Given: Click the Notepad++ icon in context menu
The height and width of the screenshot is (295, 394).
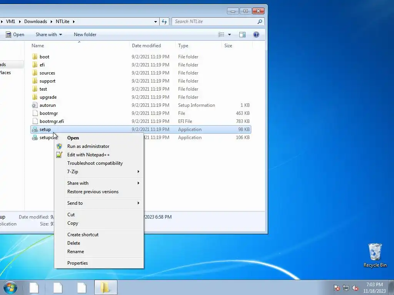Looking at the screenshot, I should (59, 155).
